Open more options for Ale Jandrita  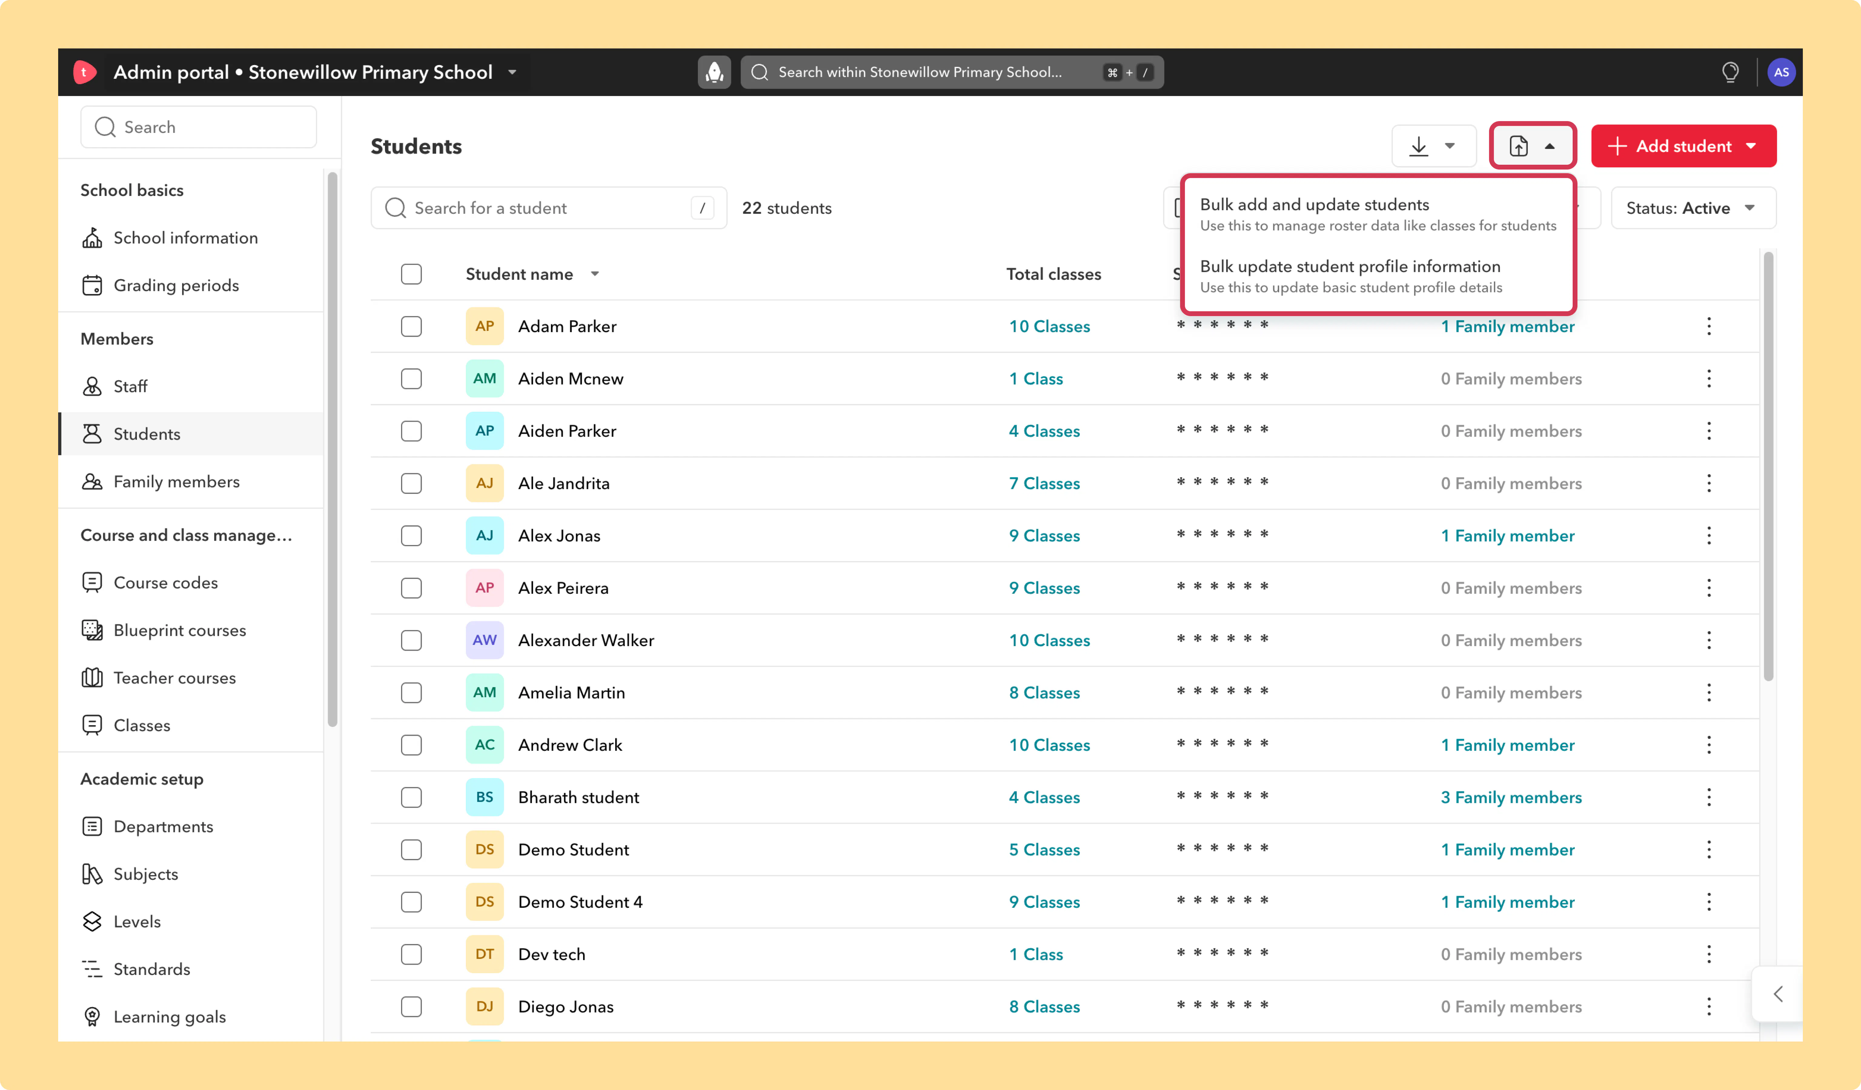pyautogui.click(x=1709, y=483)
